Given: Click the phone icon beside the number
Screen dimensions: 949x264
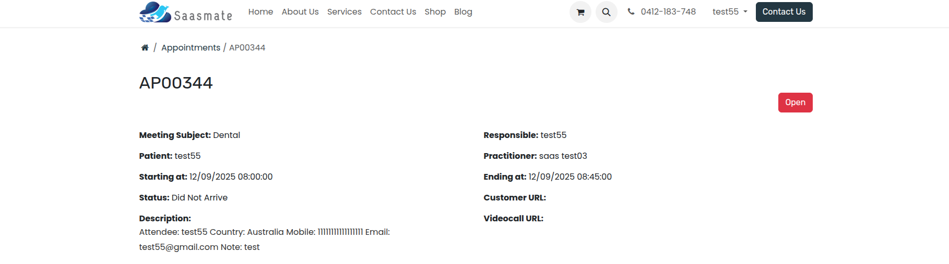Looking at the screenshot, I should coord(631,11).
